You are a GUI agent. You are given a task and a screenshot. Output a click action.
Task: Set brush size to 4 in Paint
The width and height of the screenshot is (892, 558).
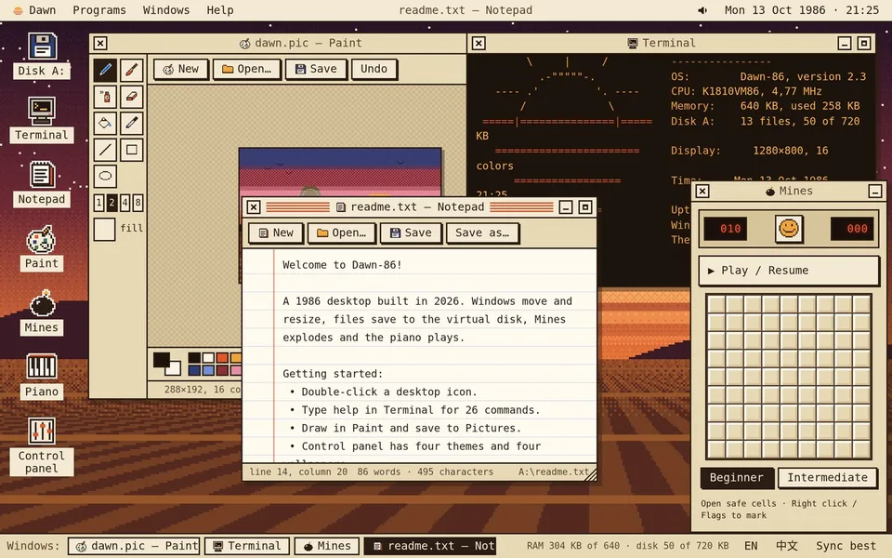tap(125, 202)
